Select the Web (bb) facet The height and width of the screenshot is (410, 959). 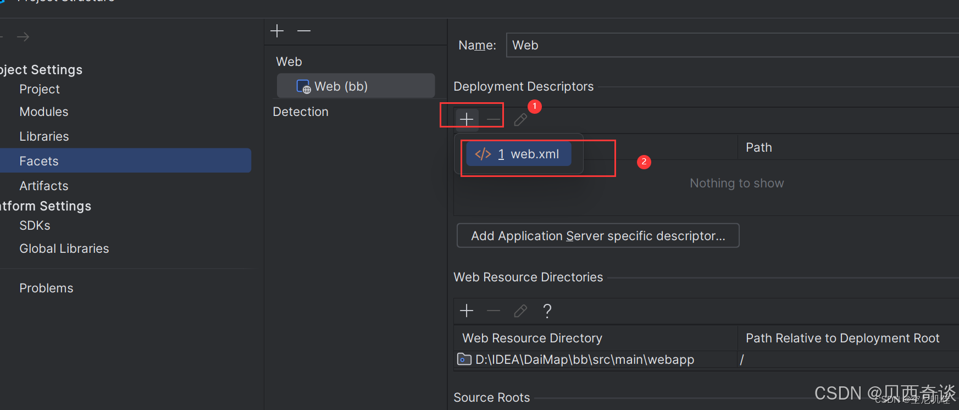point(341,86)
